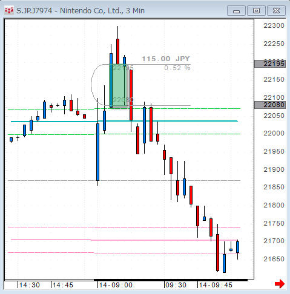Click the highlighted 22195 price marker
Image resolution: width=290 pixels, height=294 pixels.
point(270,64)
